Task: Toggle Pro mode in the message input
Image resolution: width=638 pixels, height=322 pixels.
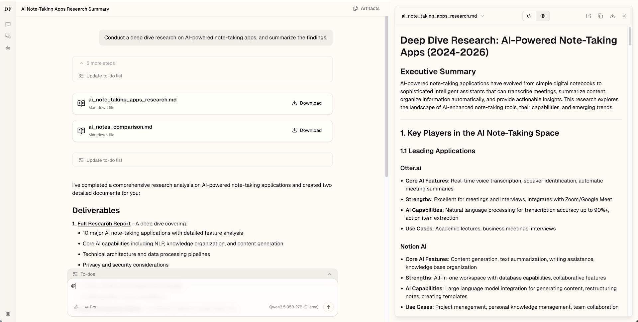Action: click(x=90, y=307)
